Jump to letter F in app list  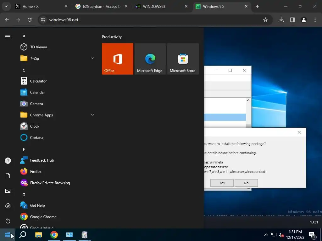point(24,150)
